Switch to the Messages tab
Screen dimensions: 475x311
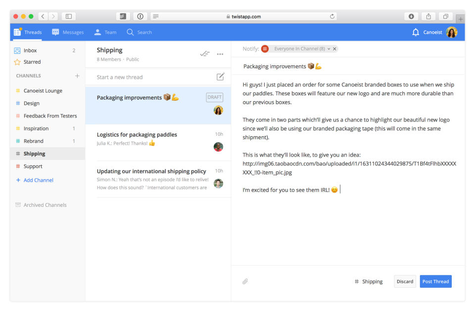(68, 33)
